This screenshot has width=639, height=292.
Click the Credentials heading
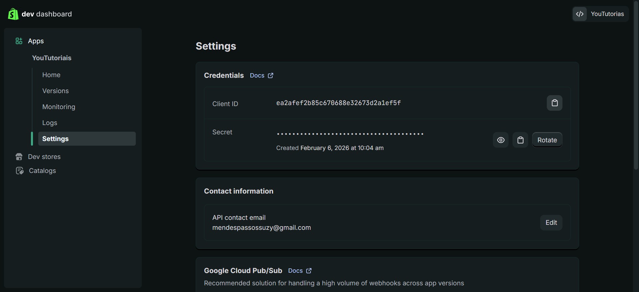pos(224,75)
